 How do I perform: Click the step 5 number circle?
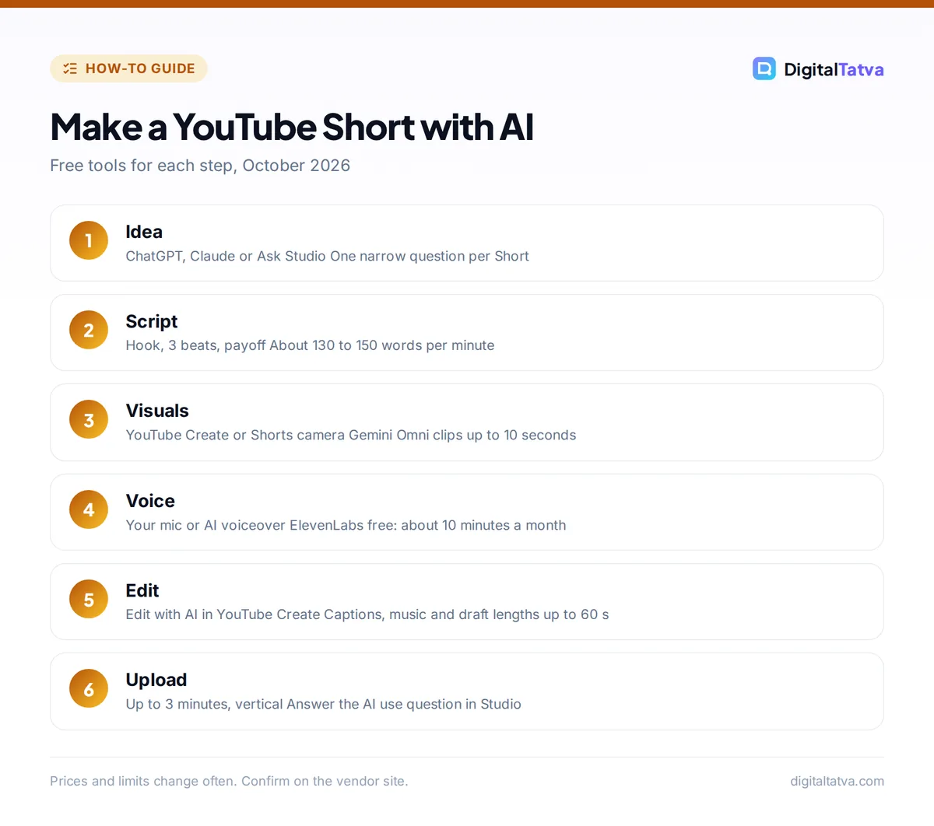click(89, 600)
